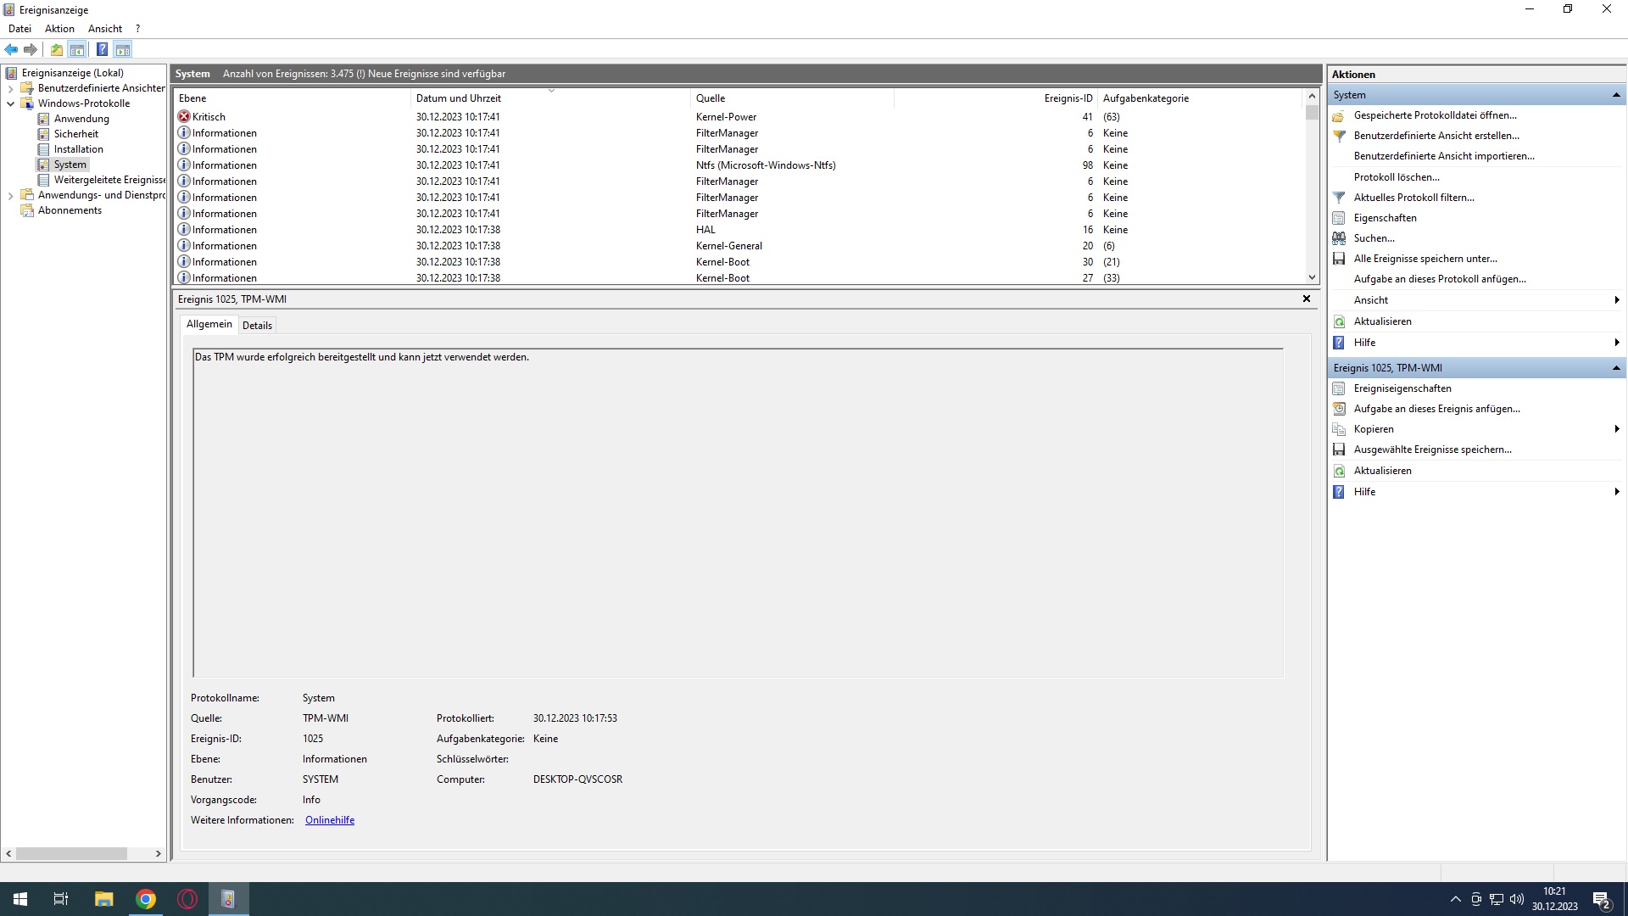Open the Chrome browser from the taskbar
This screenshot has height=916, width=1628.
pyautogui.click(x=146, y=899)
